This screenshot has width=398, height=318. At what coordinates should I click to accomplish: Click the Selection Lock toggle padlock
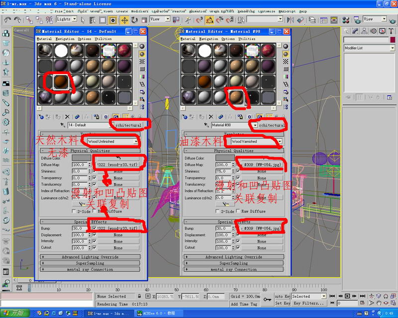(x=139, y=296)
